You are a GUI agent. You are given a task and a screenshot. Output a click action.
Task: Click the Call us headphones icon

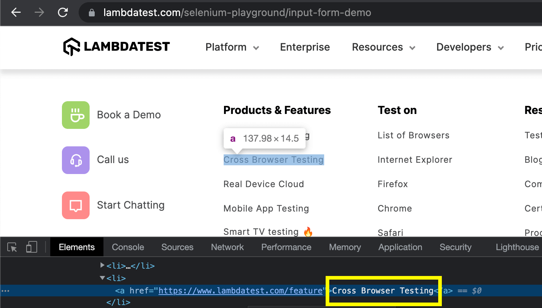pyautogui.click(x=75, y=160)
